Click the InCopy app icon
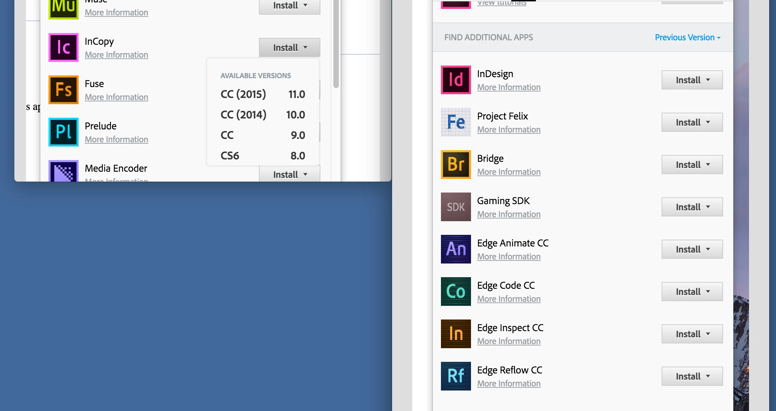Image resolution: width=776 pixels, height=411 pixels. pos(64,47)
